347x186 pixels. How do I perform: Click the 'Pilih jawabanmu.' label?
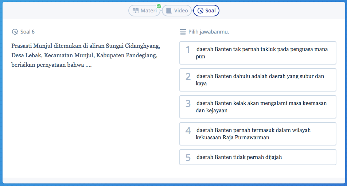pos(208,32)
